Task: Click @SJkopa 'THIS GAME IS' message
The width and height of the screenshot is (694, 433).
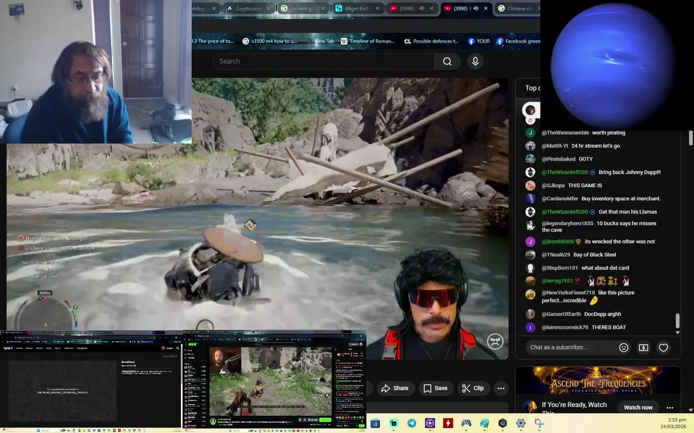Action: pos(585,185)
